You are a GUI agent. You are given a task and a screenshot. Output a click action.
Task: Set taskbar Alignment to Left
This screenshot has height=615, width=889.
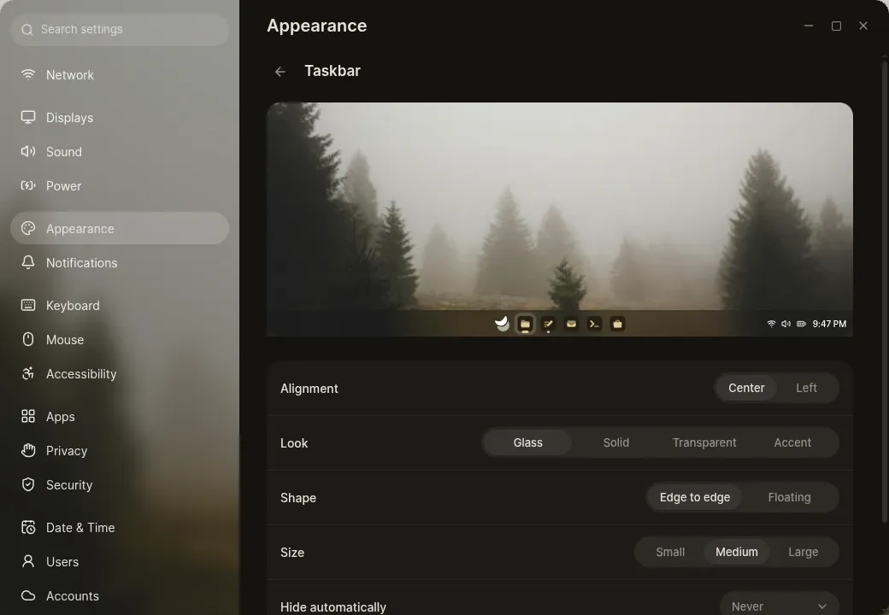806,388
